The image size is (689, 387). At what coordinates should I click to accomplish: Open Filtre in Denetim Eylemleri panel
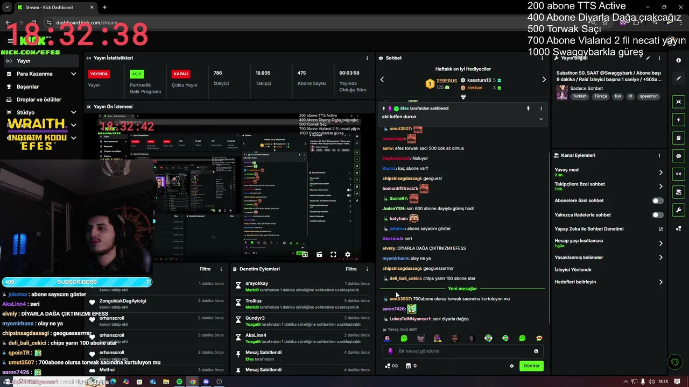pyautogui.click(x=351, y=269)
